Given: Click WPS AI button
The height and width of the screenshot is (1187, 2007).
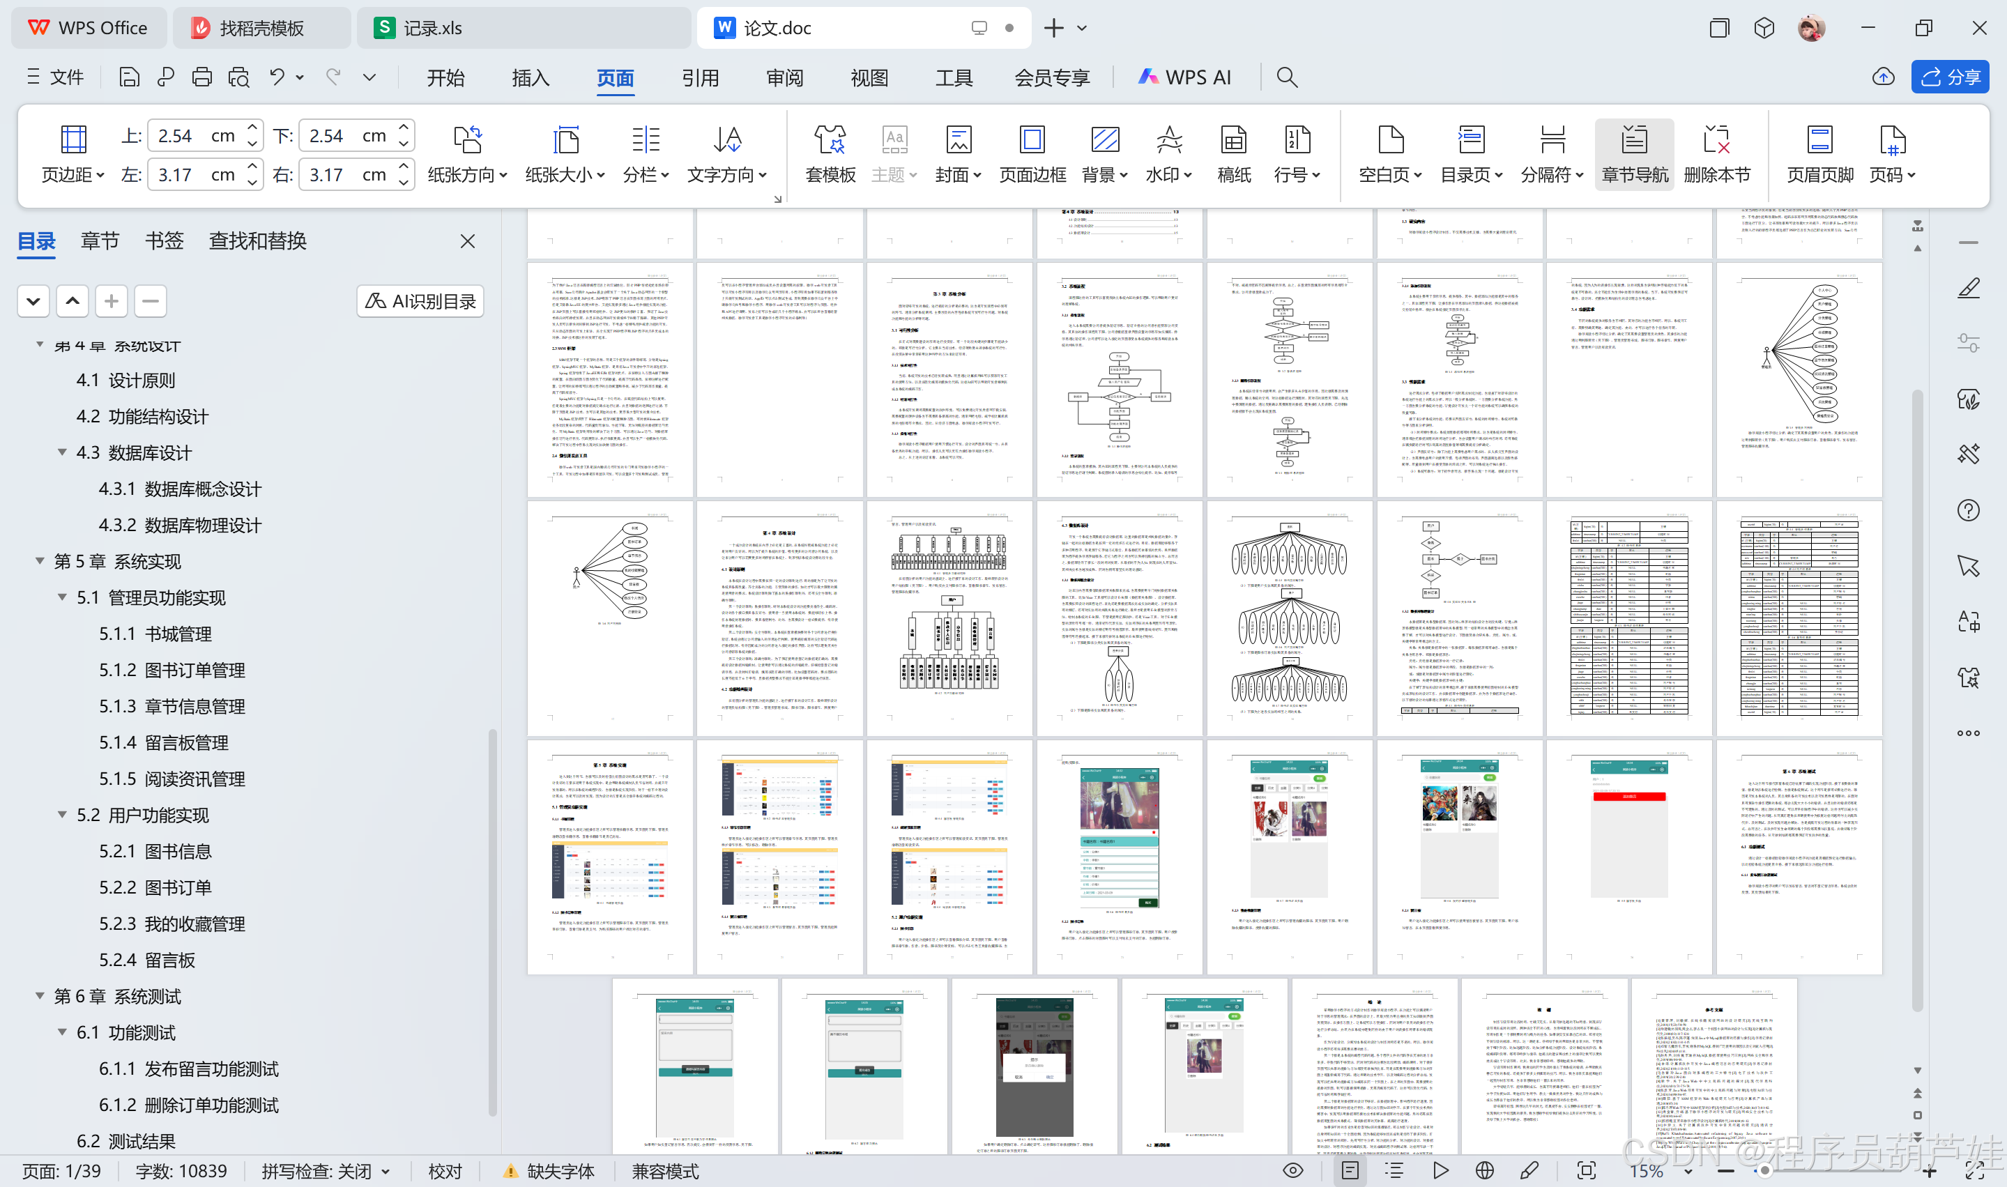Looking at the screenshot, I should (1184, 77).
